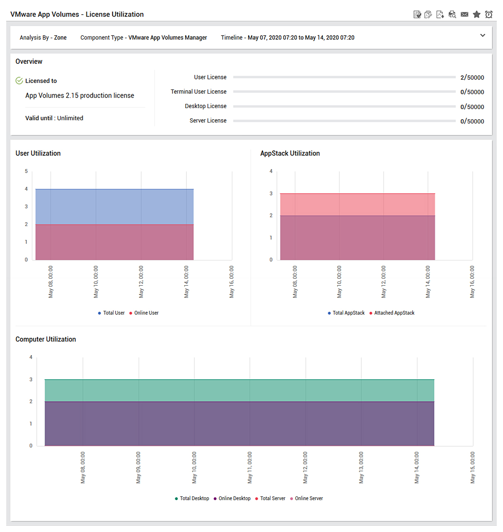This screenshot has height=532, width=503.
Task: Click the Timeline date range filter
Action: (x=288, y=38)
